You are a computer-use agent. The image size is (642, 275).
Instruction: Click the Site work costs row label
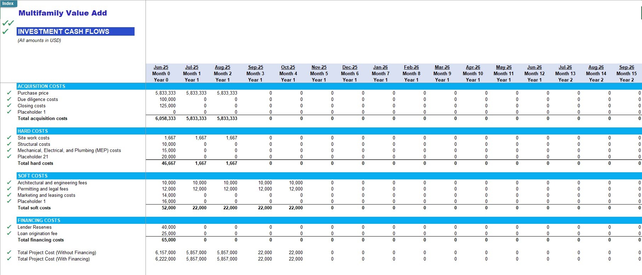(x=34, y=138)
